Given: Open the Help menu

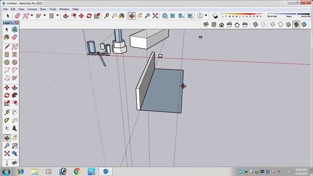Looking at the screenshot, I should point(75,9).
